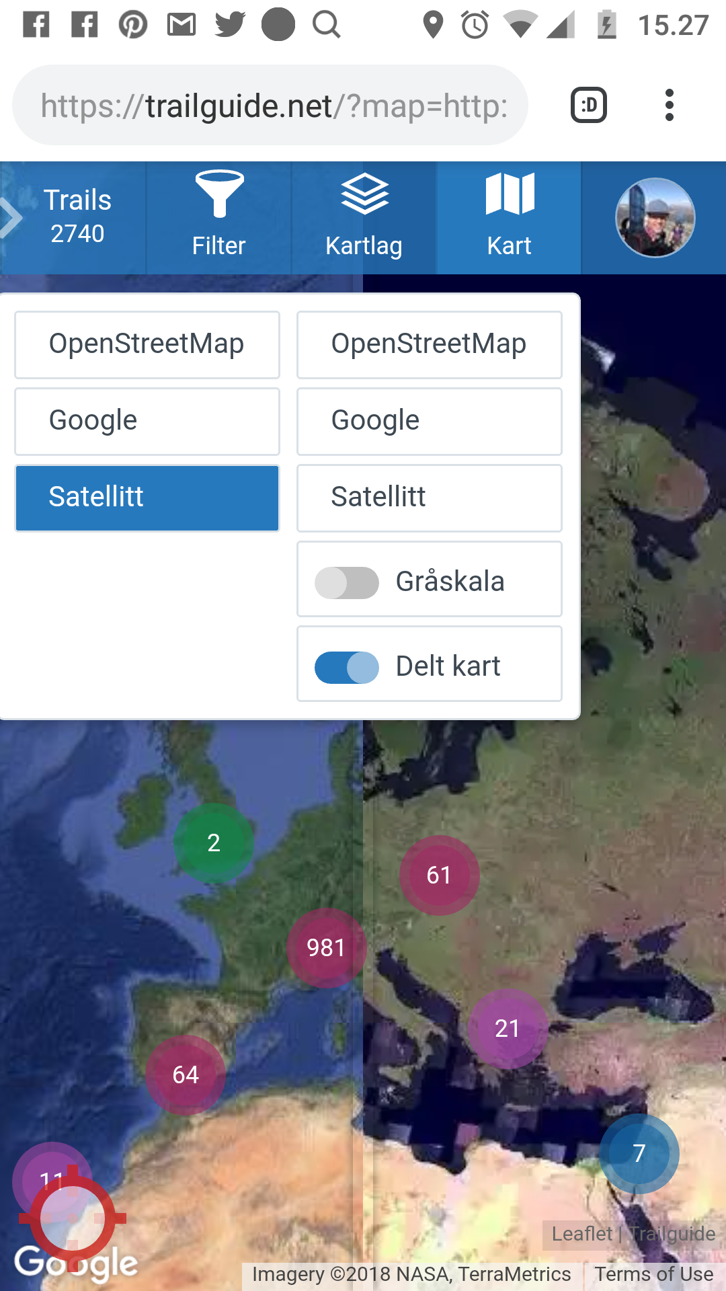Choose Google in the left column
The image size is (726, 1291).
tap(147, 421)
